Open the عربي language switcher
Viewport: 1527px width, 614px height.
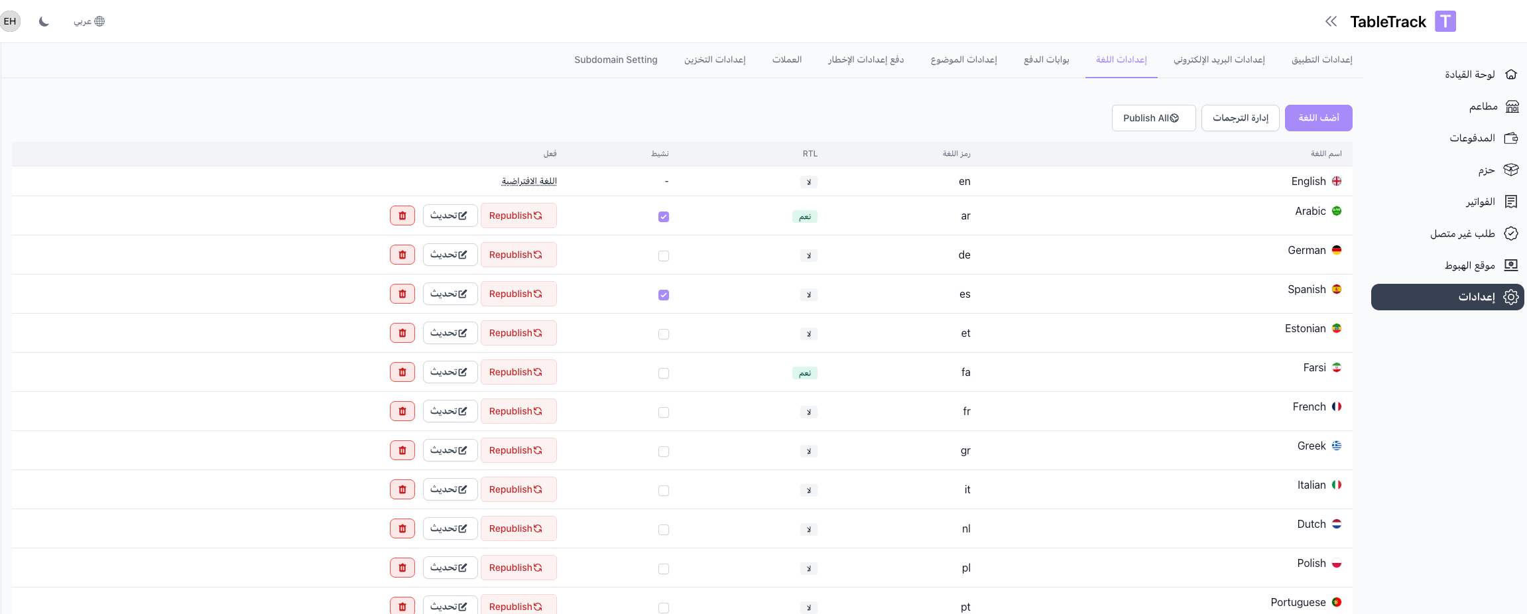click(x=89, y=21)
